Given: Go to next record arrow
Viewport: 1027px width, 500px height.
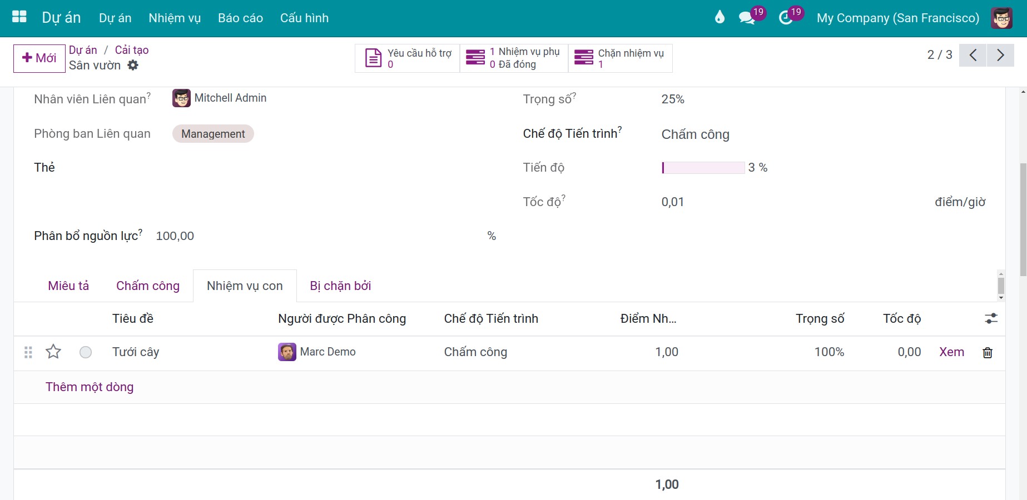Looking at the screenshot, I should 1000,55.
